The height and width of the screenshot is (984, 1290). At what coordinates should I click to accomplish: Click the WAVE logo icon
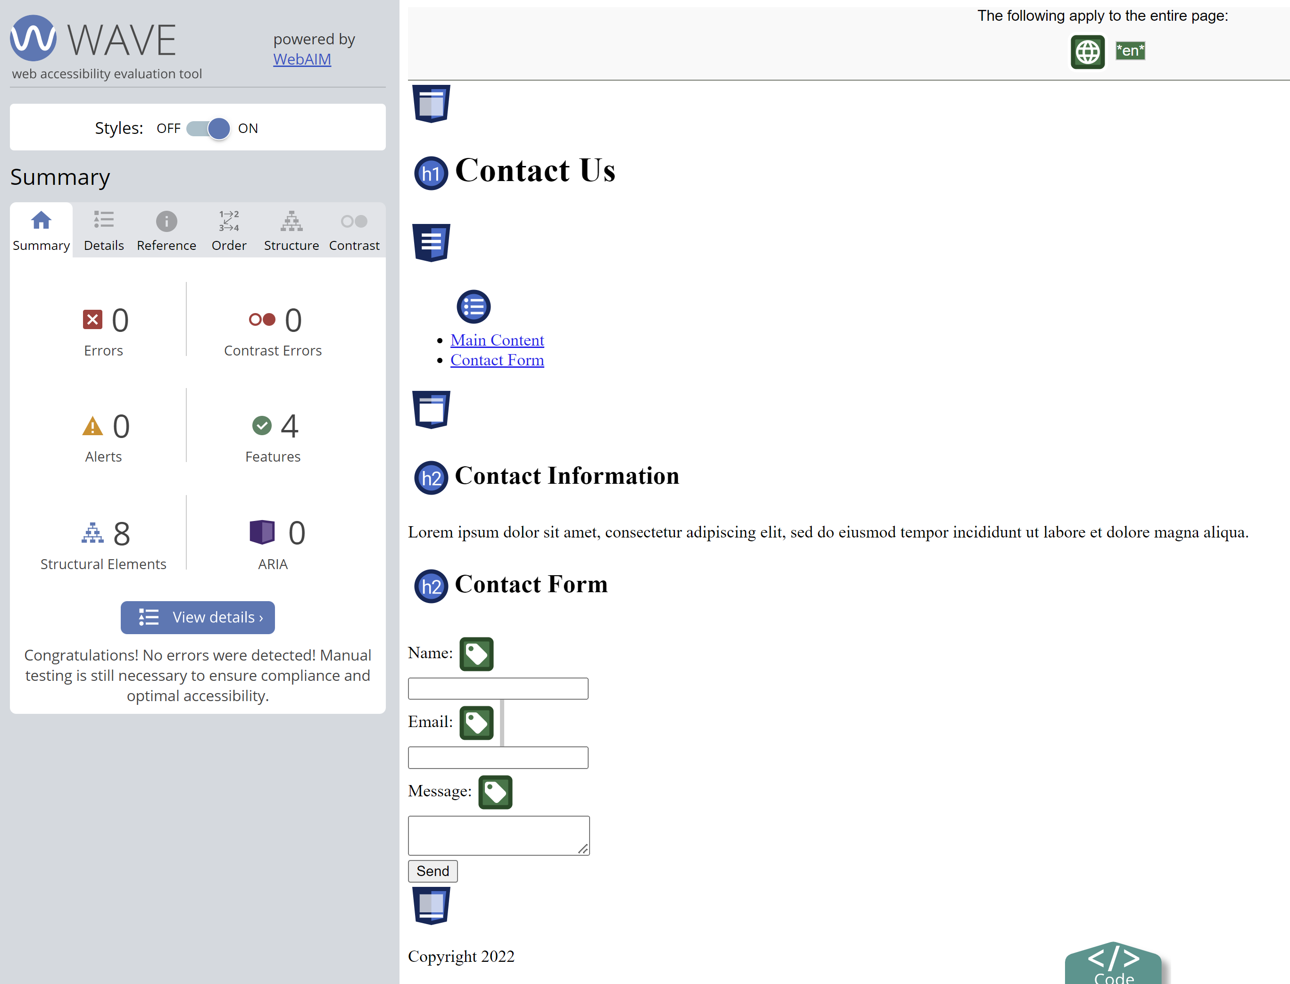(x=33, y=38)
